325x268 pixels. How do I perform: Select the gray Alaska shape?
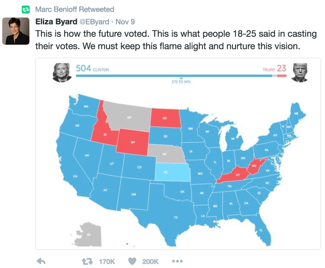pyautogui.click(x=88, y=235)
